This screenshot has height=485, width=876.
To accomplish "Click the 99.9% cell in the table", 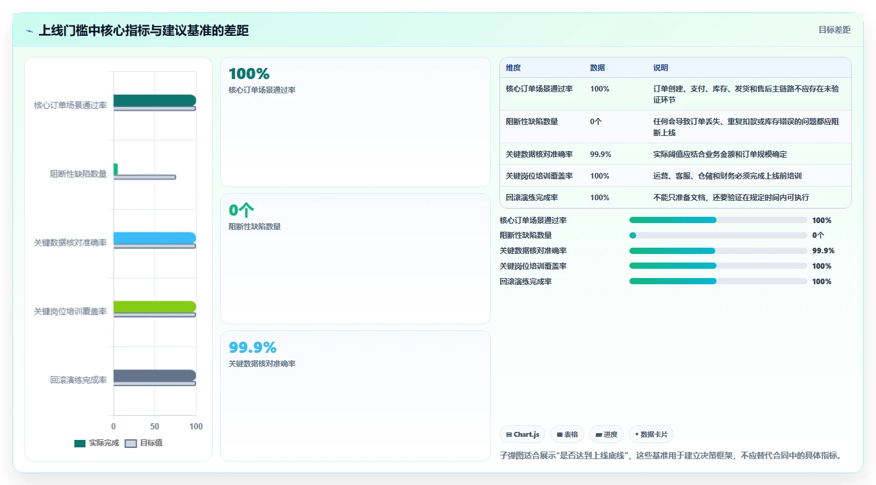I will 600,154.
